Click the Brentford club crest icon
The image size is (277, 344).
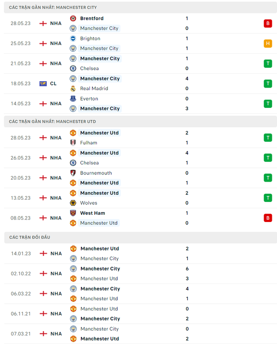(x=73, y=18)
